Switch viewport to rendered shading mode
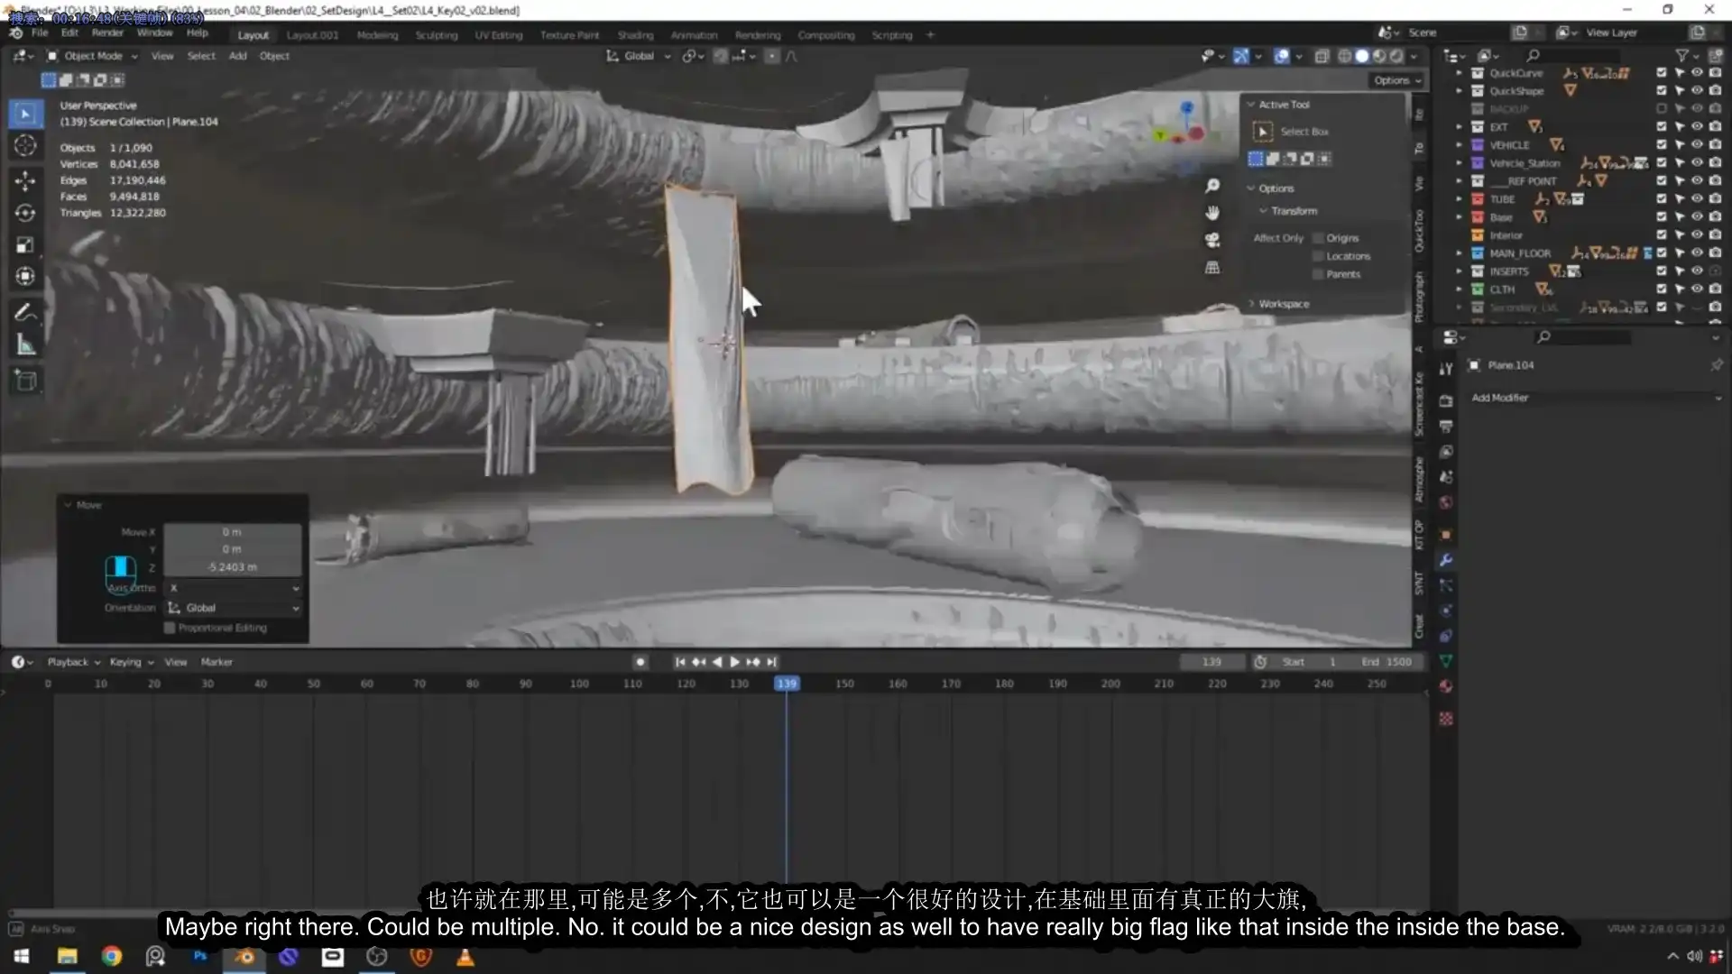The height and width of the screenshot is (974, 1732). [x=1396, y=55]
